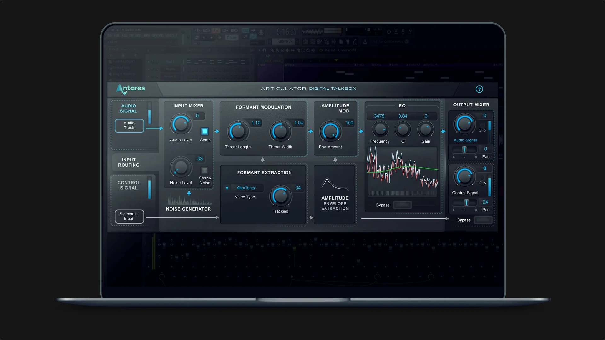Click the Audio Signal Pan value 0
Screen dimensions: 605x340
[486, 149]
